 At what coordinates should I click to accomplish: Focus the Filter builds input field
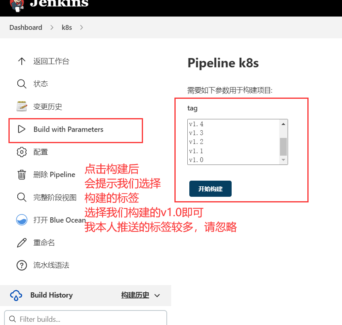click(85, 318)
